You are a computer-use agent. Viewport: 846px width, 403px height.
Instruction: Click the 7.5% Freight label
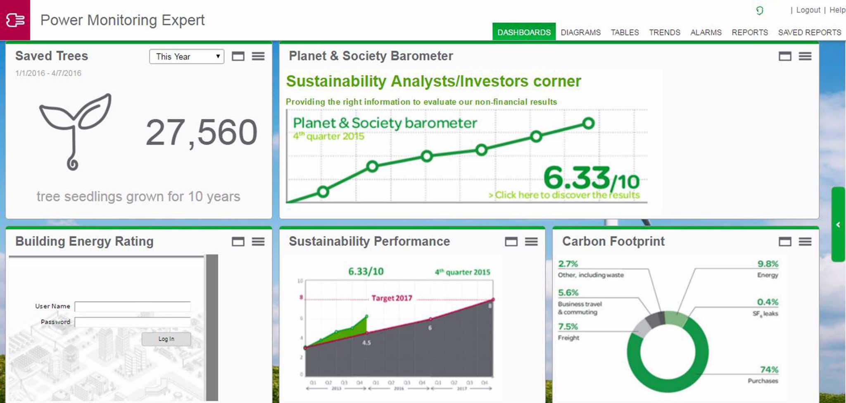568,331
